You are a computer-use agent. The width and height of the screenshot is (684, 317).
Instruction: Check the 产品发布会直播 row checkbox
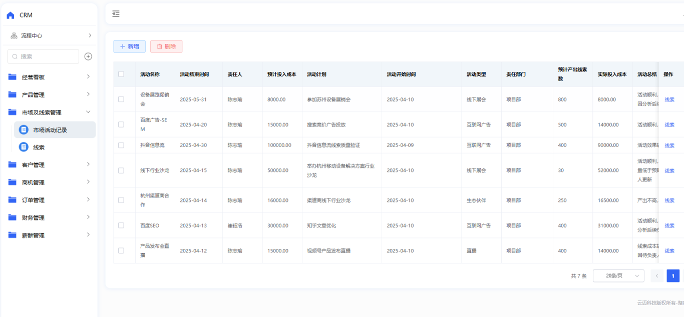(121, 250)
